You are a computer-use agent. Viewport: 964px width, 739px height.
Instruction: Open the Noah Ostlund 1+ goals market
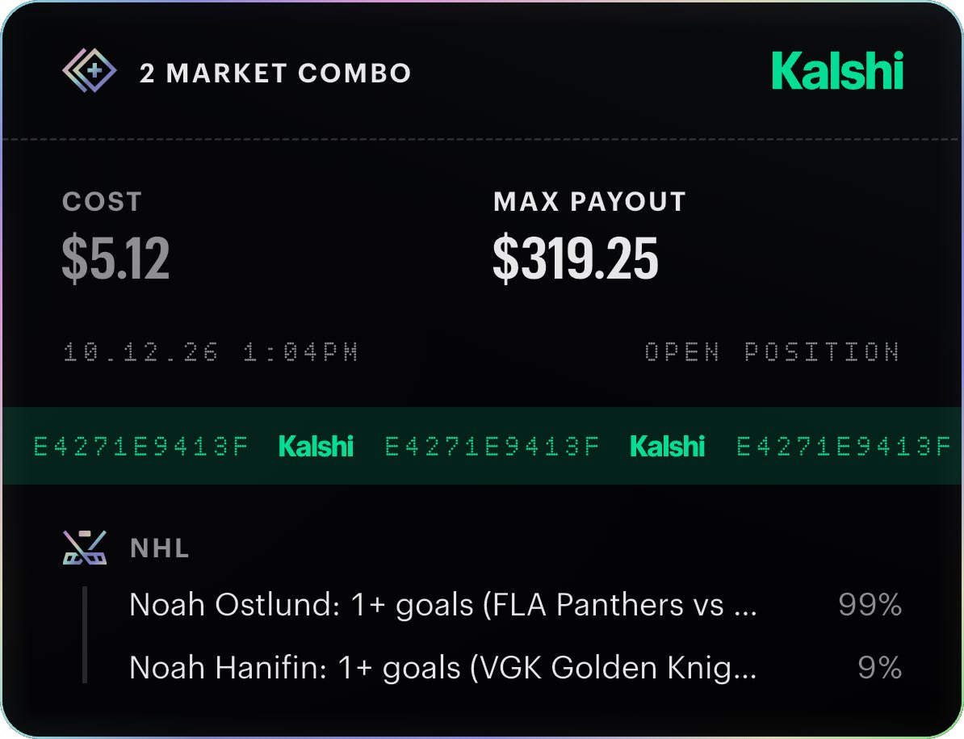[x=443, y=604]
